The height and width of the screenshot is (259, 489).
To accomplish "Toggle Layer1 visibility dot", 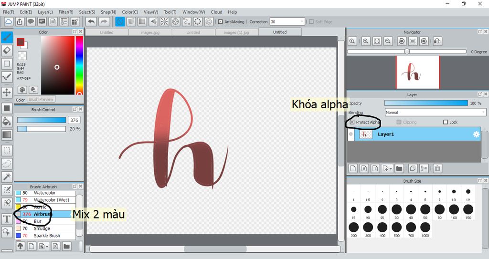I will tap(351, 134).
